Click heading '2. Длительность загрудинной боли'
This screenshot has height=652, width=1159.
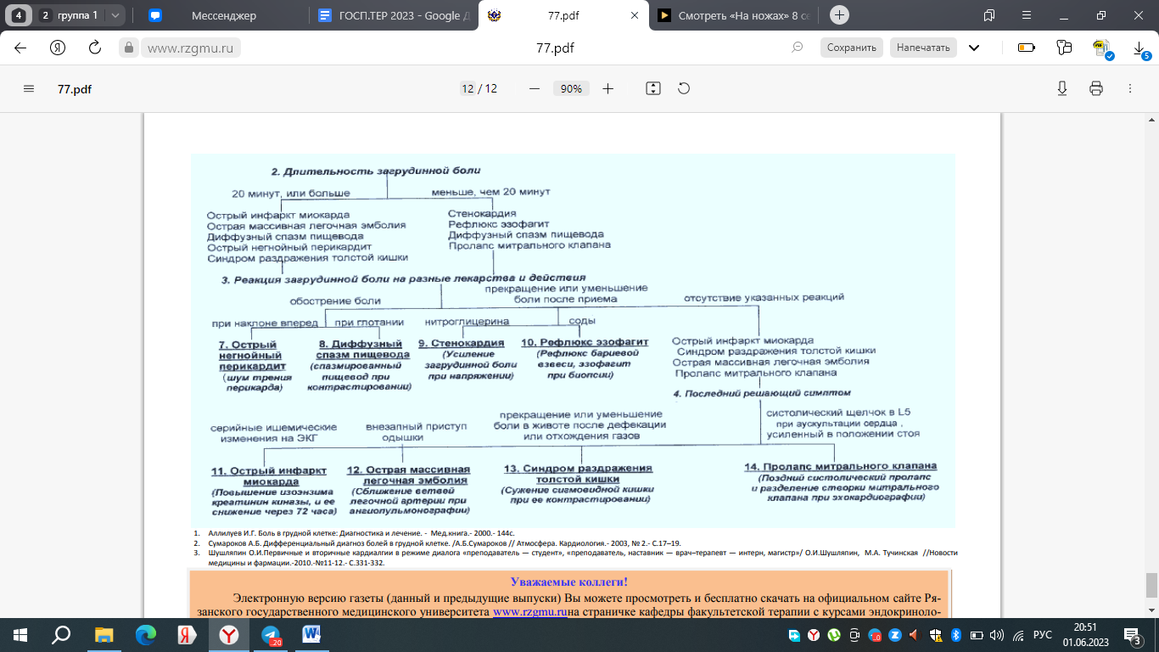[375, 170]
